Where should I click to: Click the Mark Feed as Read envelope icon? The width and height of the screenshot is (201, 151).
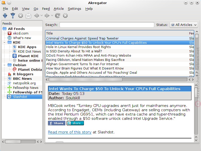coord(28,16)
